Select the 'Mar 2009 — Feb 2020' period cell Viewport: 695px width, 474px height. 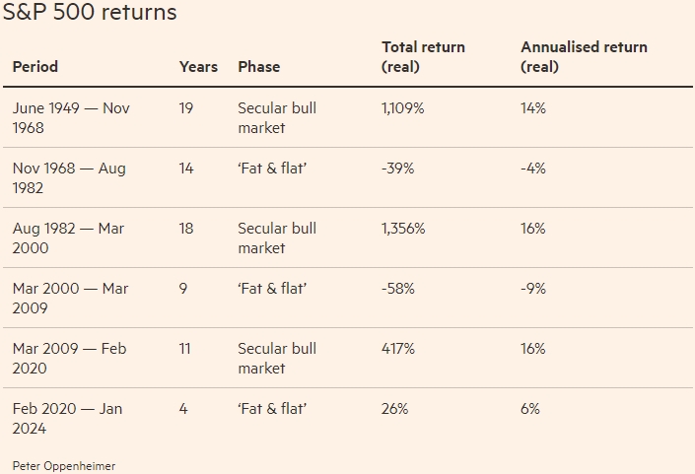point(69,358)
